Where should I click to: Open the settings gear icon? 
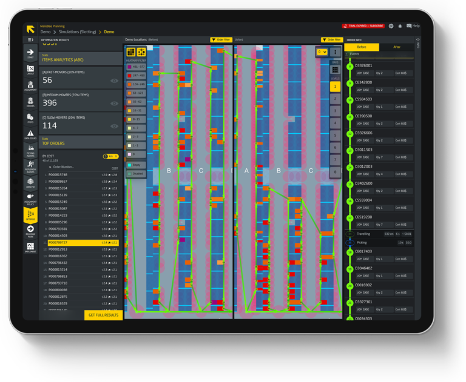point(391,26)
